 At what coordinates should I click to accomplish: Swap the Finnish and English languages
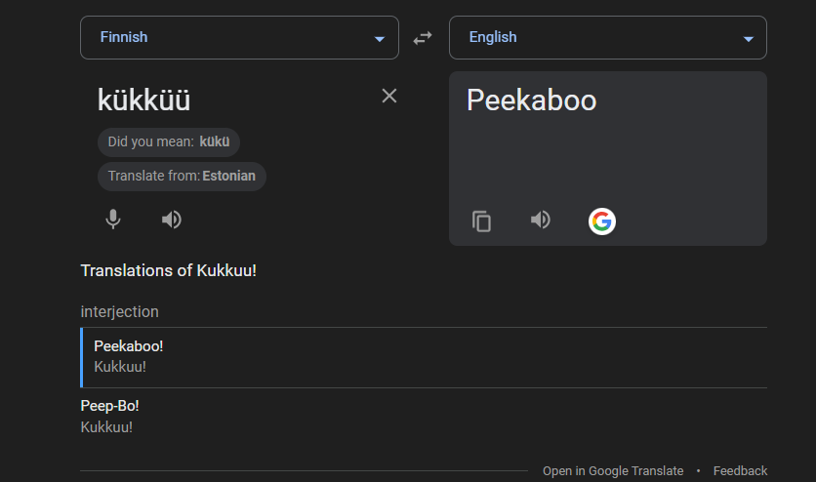click(423, 38)
